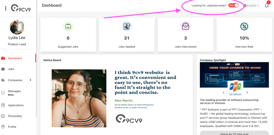Click the Jobs Interviewed envelope icon
This screenshot has width=274, height=135.
185,26
